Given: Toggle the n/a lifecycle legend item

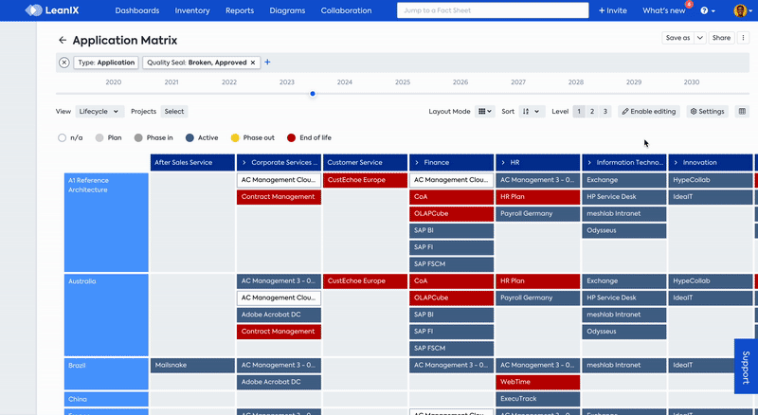Looking at the screenshot, I should coord(70,137).
